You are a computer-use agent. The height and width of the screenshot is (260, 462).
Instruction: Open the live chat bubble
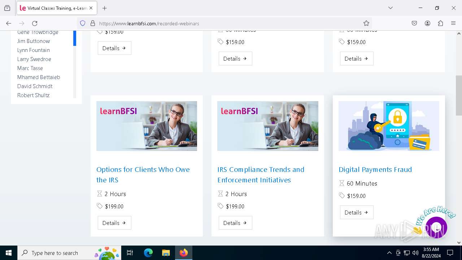(436, 227)
